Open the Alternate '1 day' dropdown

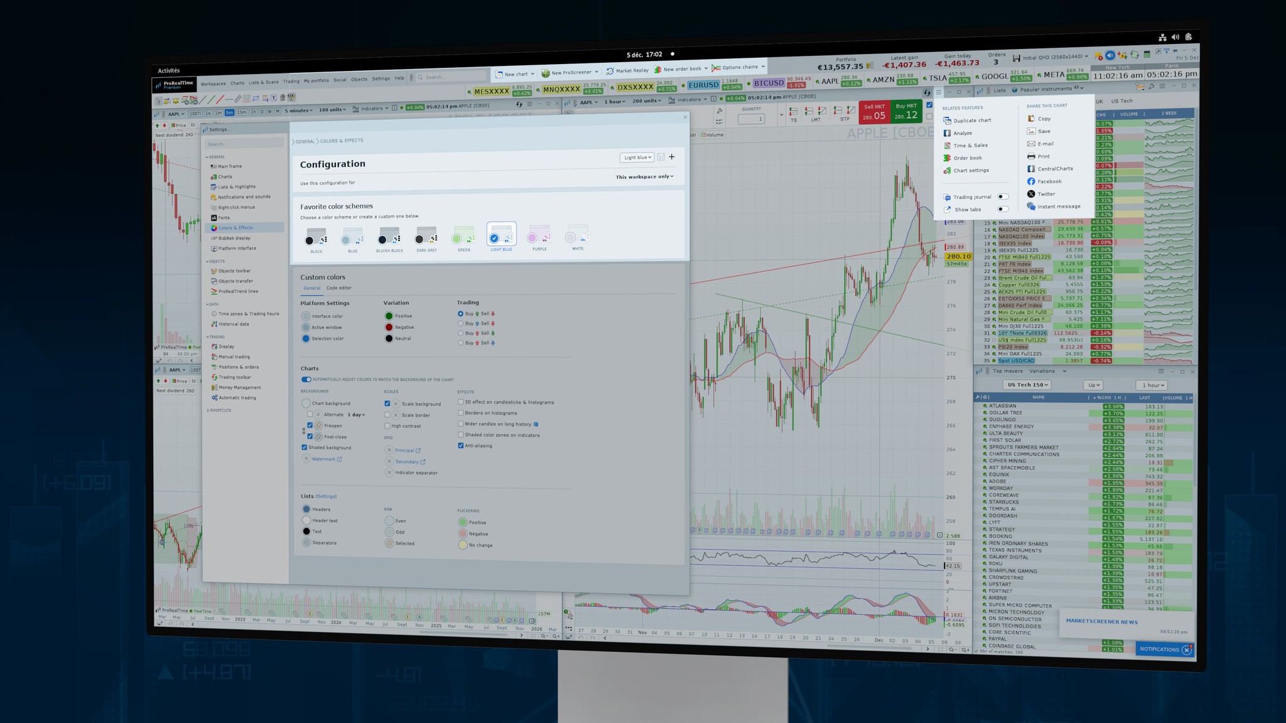356,415
